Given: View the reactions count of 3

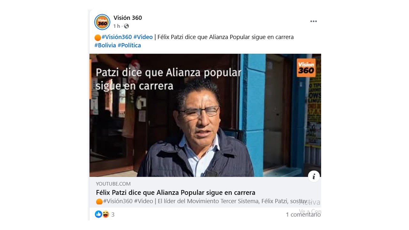Looking at the screenshot, I should (113, 215).
